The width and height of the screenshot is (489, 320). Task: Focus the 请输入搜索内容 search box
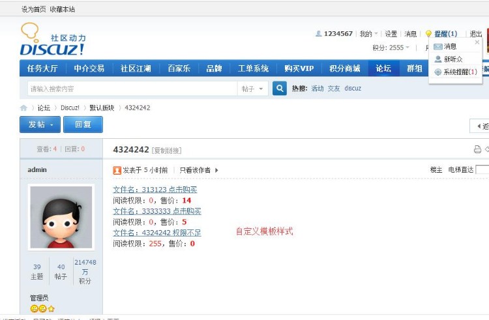pos(132,89)
